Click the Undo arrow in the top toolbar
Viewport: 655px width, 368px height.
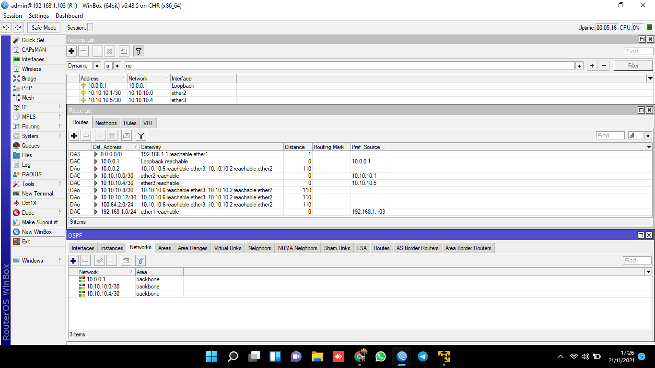[6, 28]
